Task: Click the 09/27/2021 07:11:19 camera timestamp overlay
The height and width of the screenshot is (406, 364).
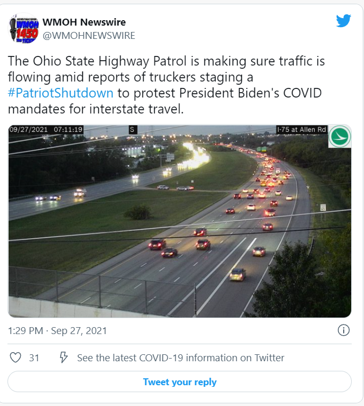Action: coord(46,129)
